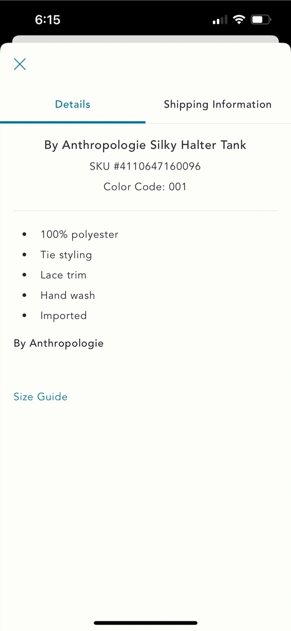Tap the Hand wash bullet item

(67, 295)
